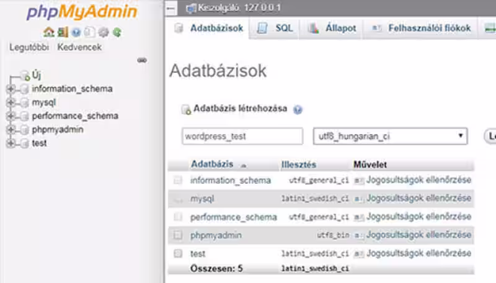Screen dimensions: 496x283
Task: Expand phpmyadmin tree node
Action: (x=11, y=130)
